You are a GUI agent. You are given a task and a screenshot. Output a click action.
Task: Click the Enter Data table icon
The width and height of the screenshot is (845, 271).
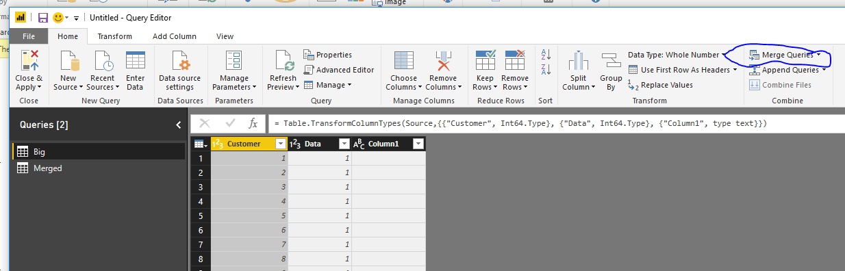coord(136,60)
